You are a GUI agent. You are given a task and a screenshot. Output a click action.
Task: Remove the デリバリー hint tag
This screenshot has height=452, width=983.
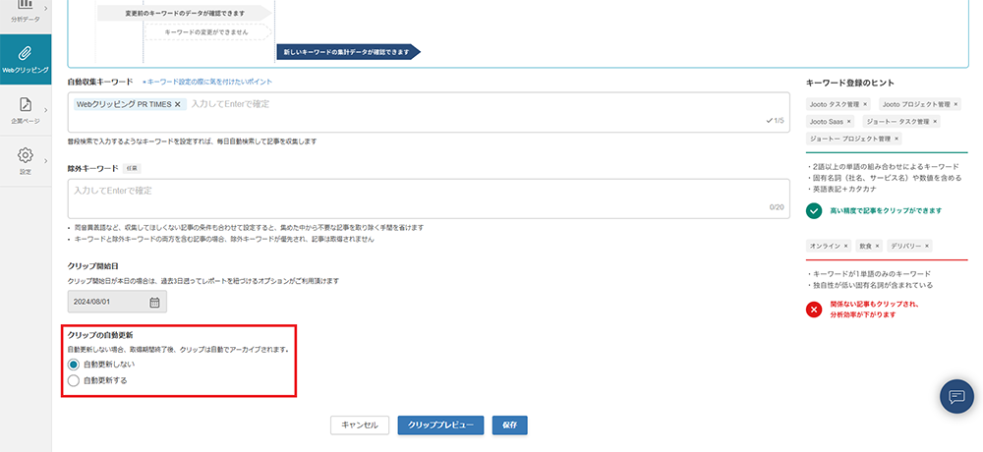pos(927,247)
